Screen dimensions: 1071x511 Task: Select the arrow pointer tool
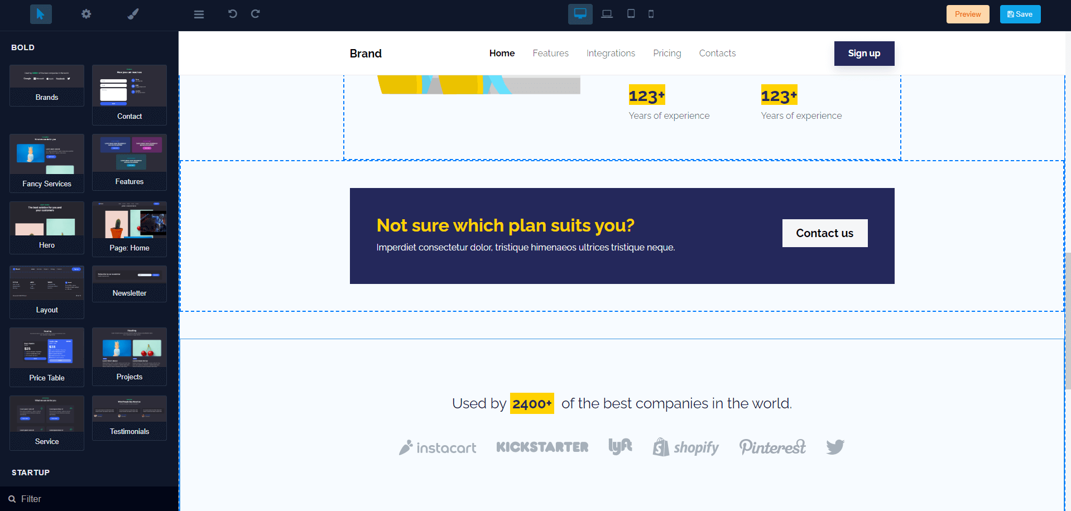pos(41,14)
